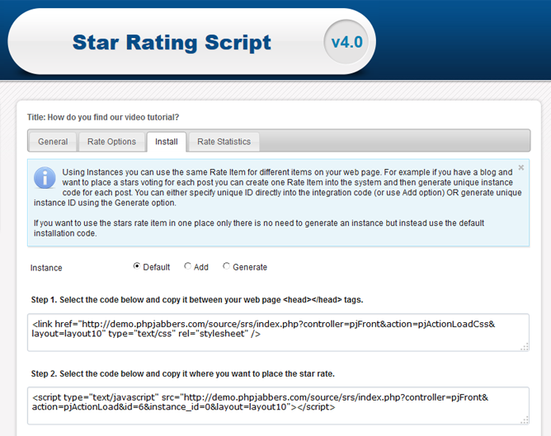Image resolution: width=551 pixels, height=436 pixels.
Task: Select the Install tab
Action: pyautogui.click(x=167, y=142)
